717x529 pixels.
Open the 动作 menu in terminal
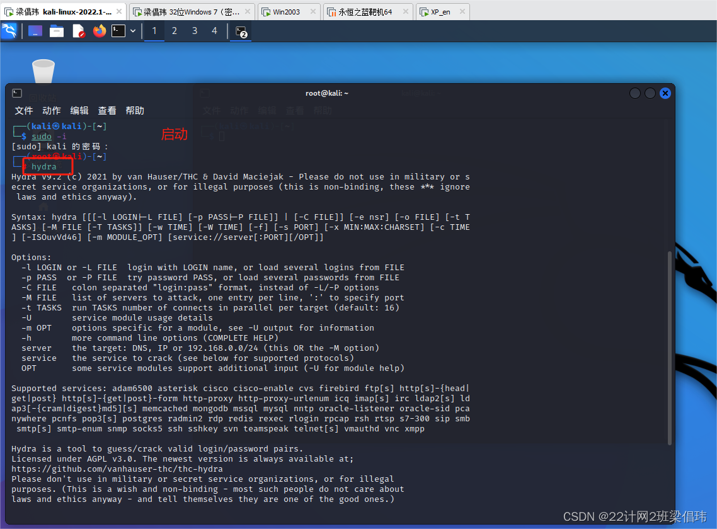click(52, 111)
